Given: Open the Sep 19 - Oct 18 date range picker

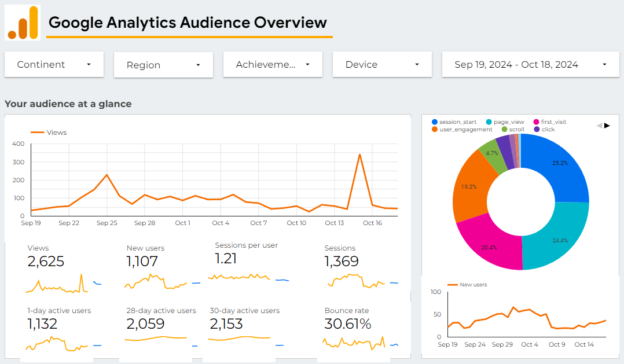Looking at the screenshot, I should [531, 64].
